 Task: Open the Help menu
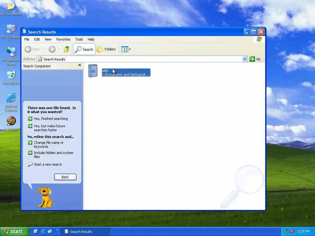point(91,39)
